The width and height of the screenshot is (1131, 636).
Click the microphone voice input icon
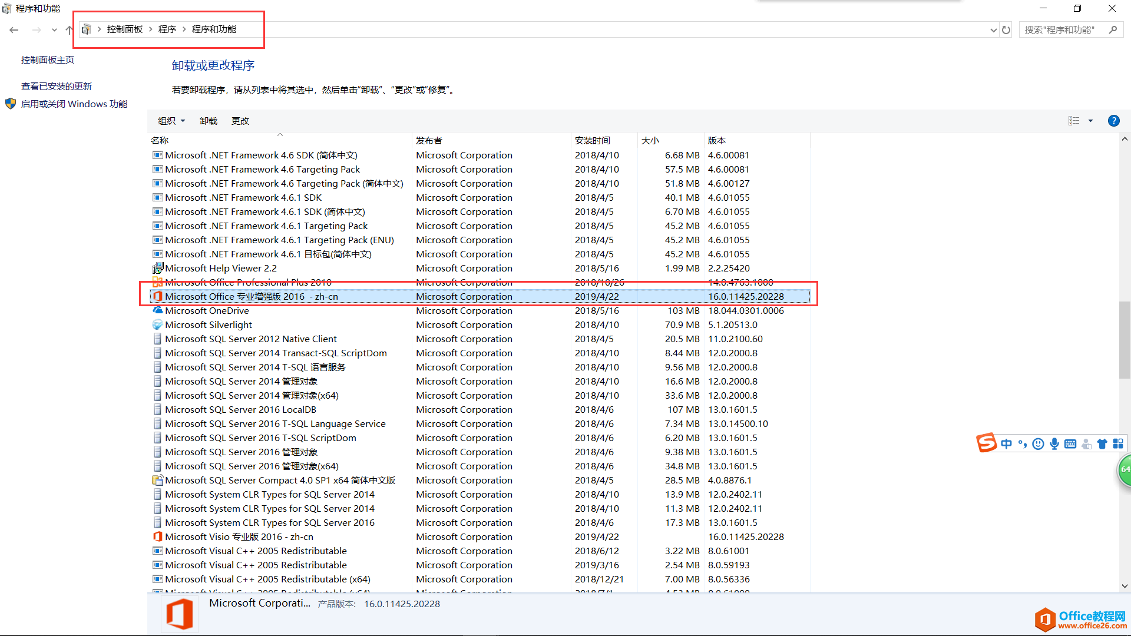(x=1054, y=444)
